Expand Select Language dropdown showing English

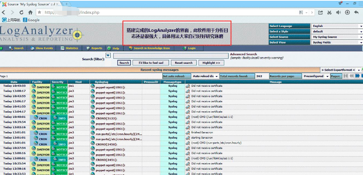click(x=337, y=26)
